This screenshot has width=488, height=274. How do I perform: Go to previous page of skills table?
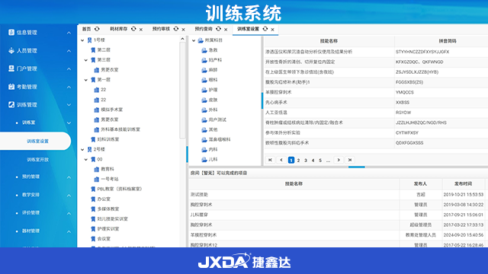[x=281, y=160]
